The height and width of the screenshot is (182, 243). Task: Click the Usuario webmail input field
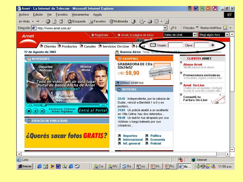[x=175, y=45]
